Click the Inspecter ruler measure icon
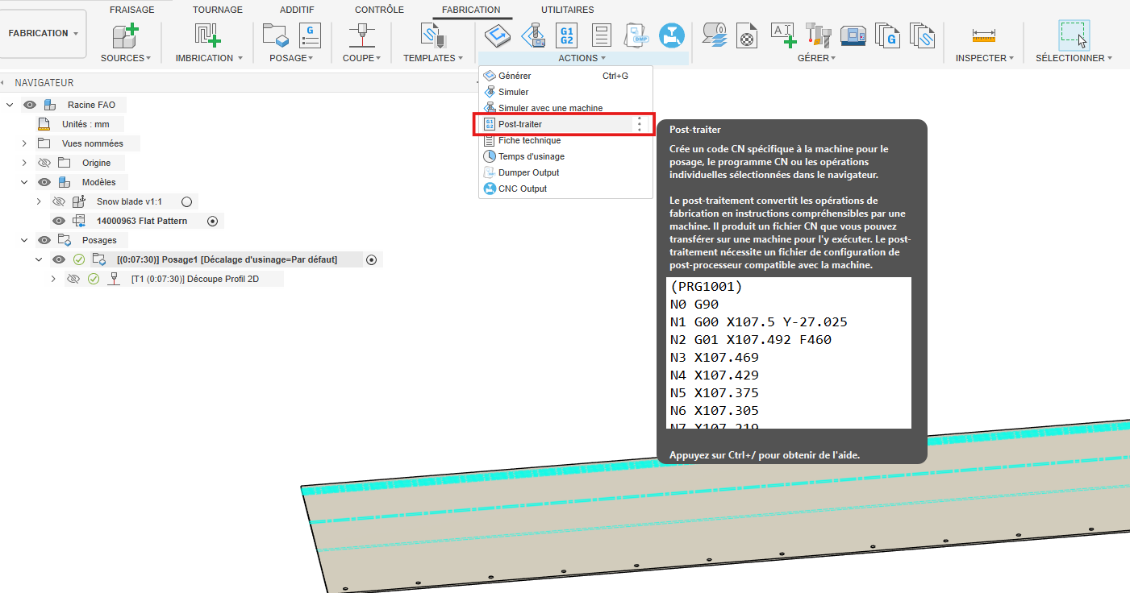Image resolution: width=1130 pixels, height=593 pixels. coord(983,35)
